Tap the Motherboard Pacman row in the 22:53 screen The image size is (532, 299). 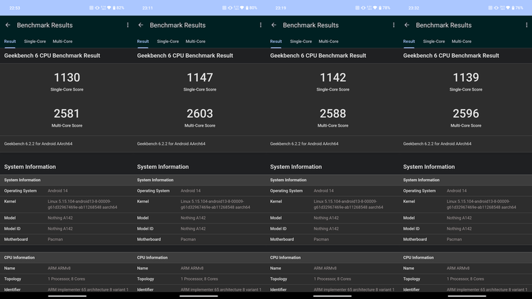pyautogui.click(x=67, y=239)
